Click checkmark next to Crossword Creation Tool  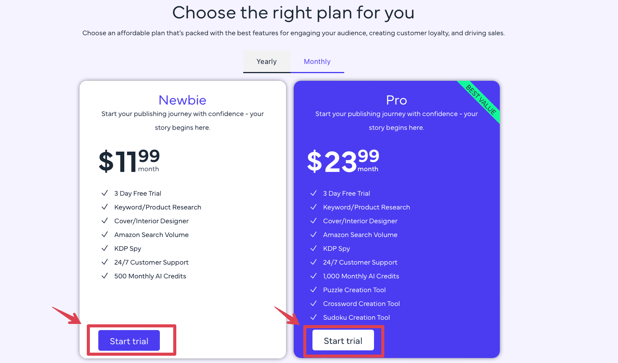click(313, 303)
